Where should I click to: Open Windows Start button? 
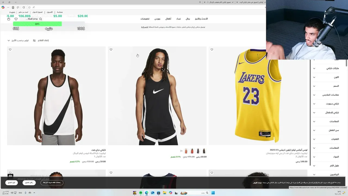(213, 193)
